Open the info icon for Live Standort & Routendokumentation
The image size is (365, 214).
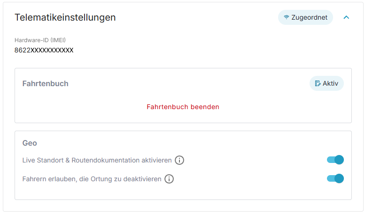click(x=179, y=160)
